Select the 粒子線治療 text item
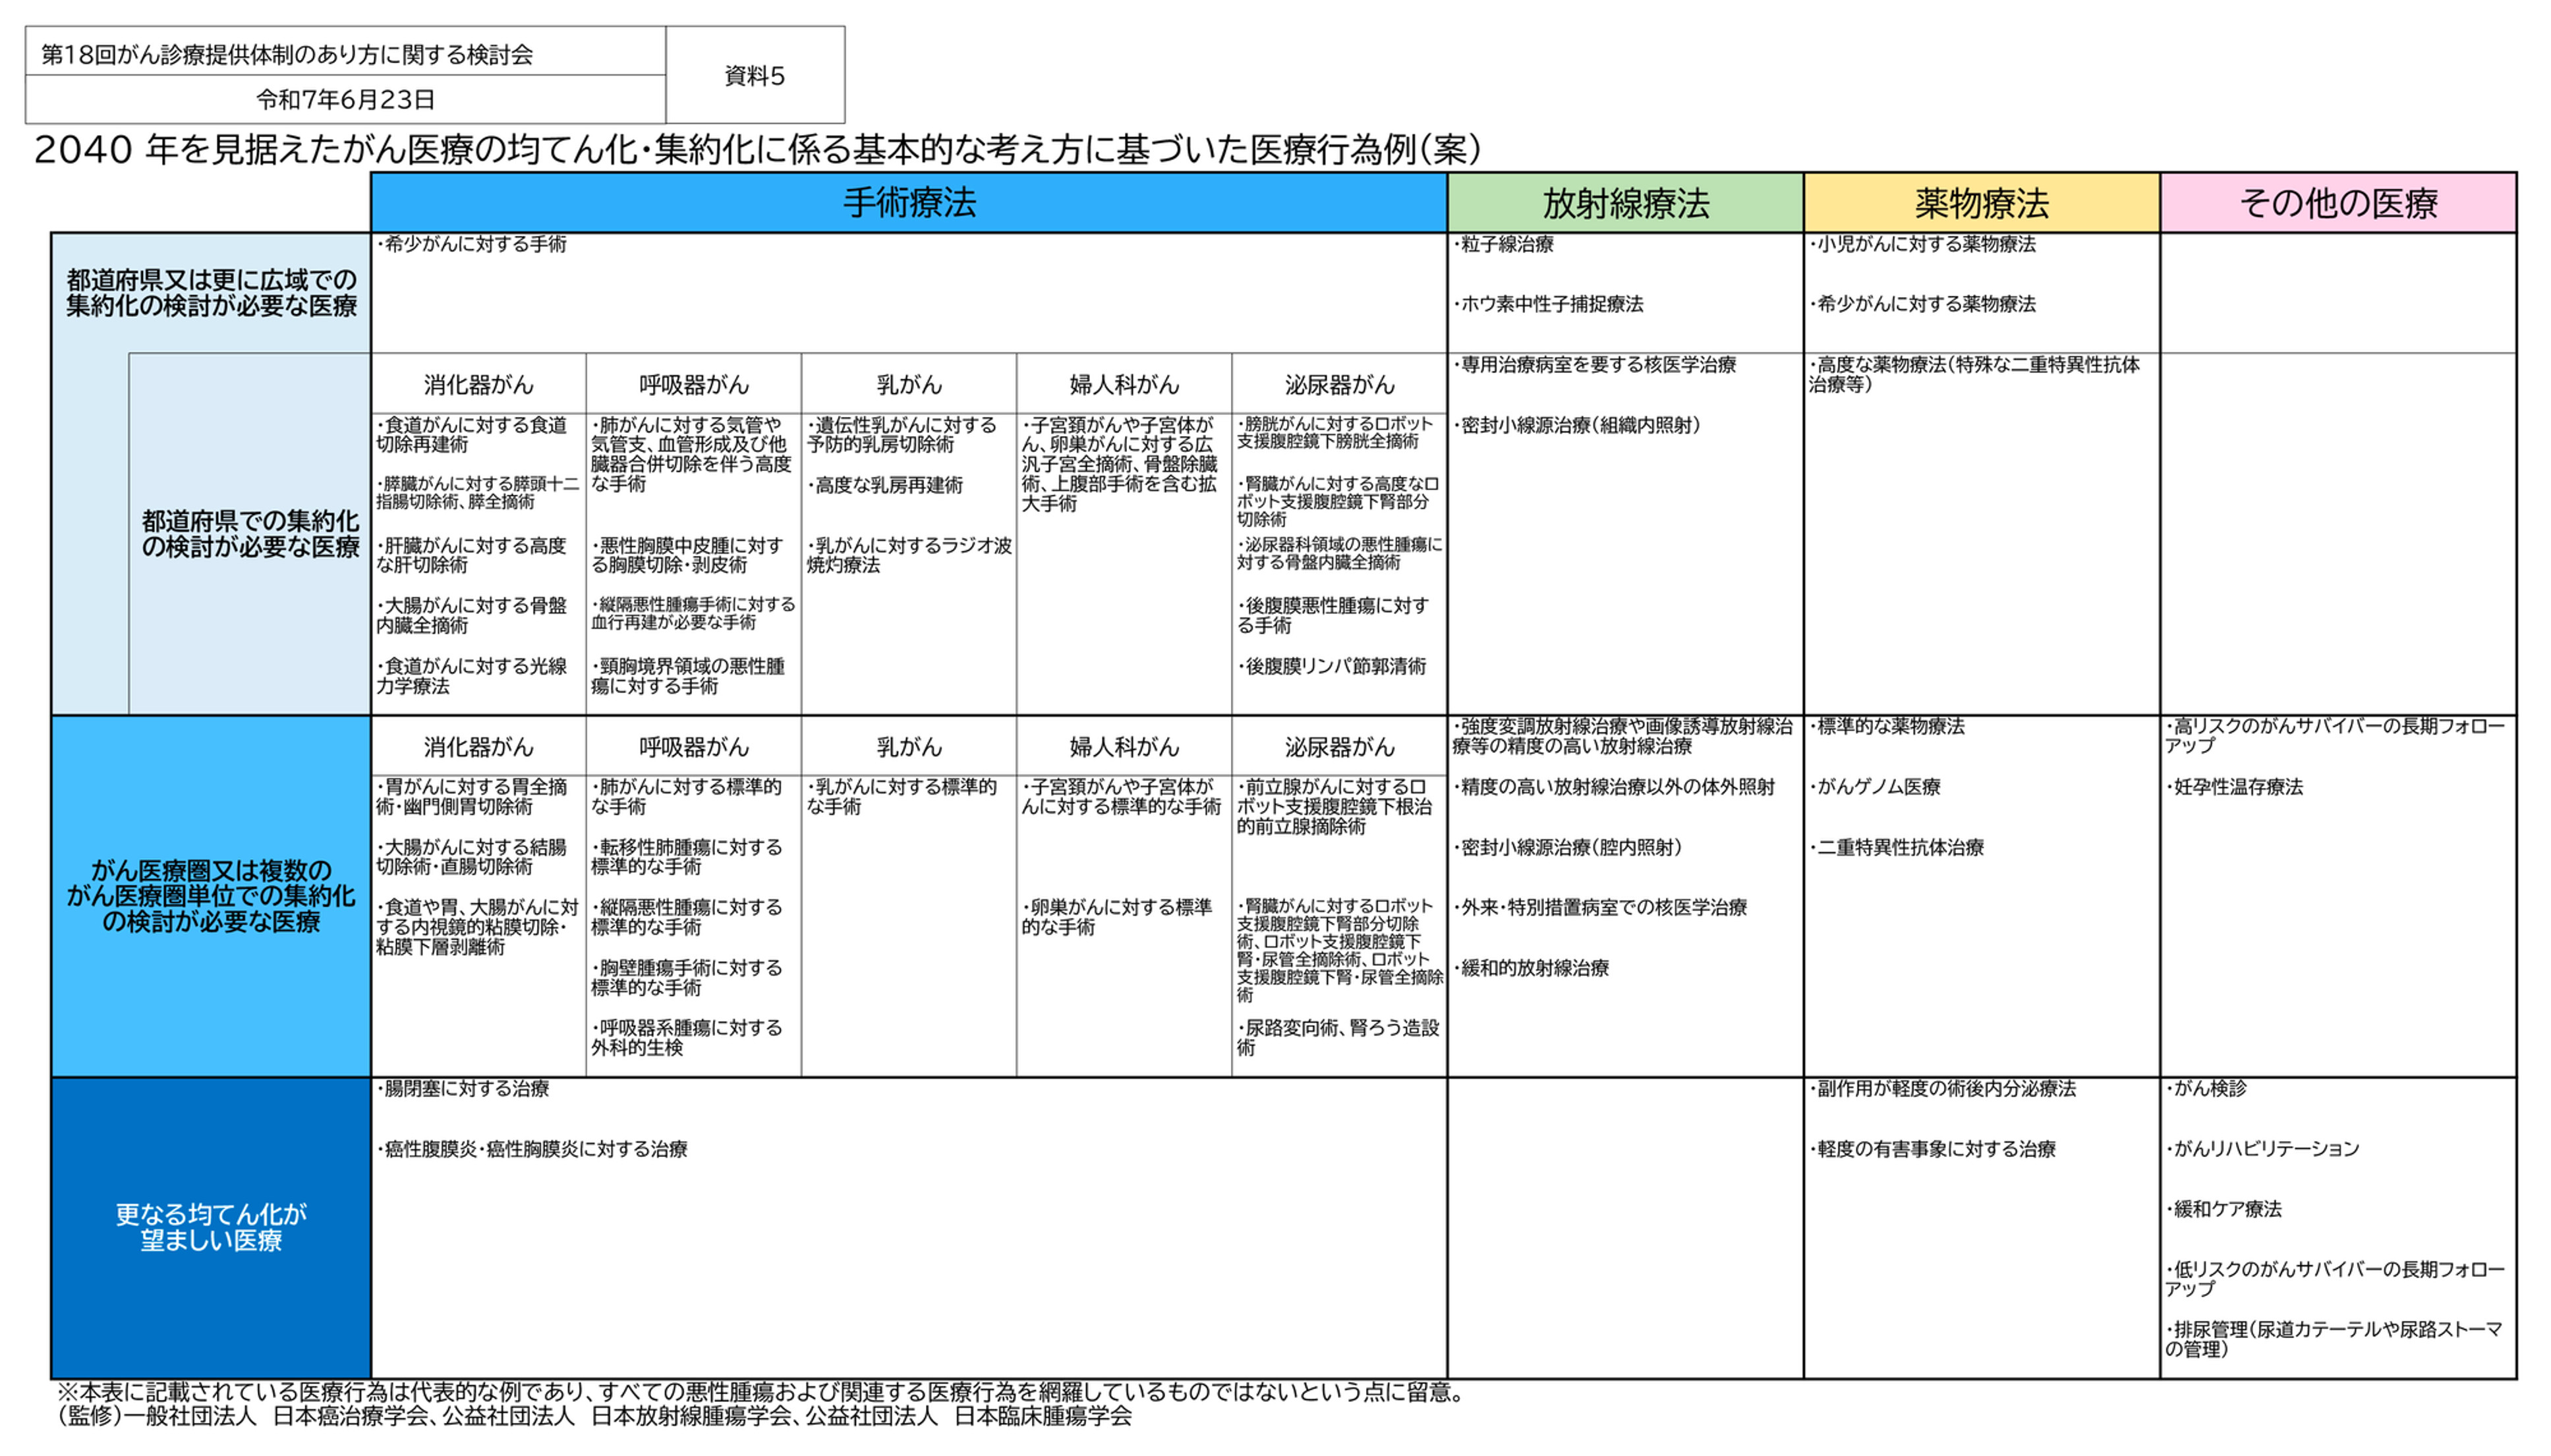 pyautogui.click(x=1506, y=244)
